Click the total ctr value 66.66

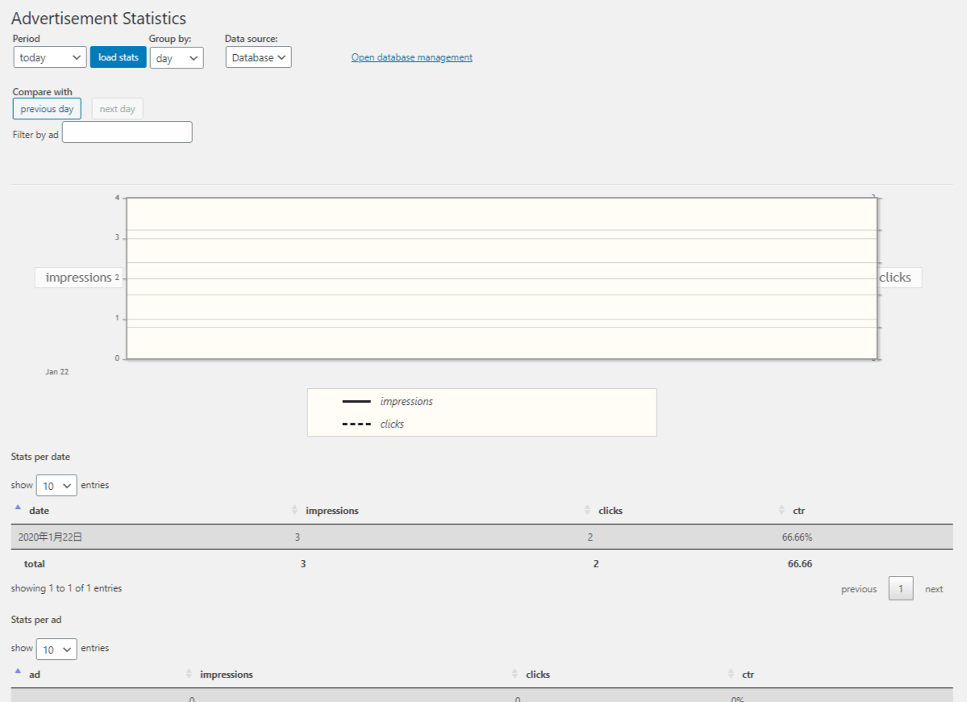(x=800, y=564)
